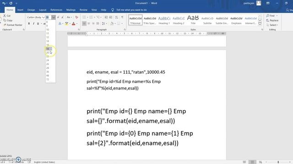Open the multilevel list options

click(98, 17)
